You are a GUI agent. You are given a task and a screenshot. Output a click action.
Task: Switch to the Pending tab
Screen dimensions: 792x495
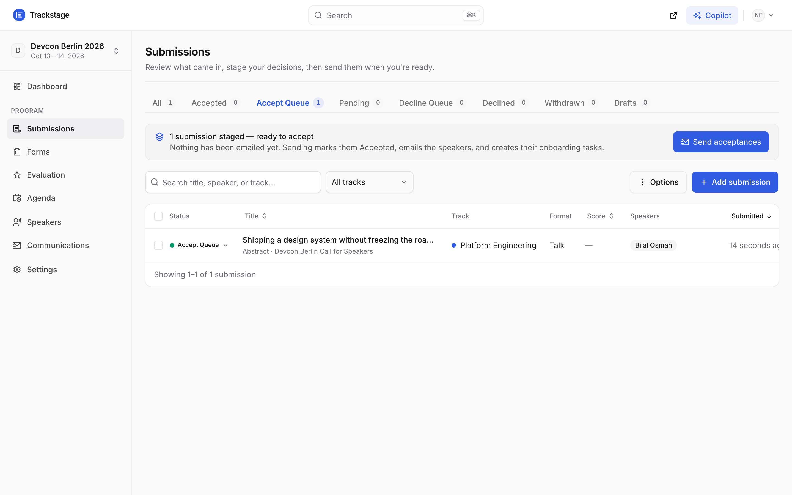point(361,103)
